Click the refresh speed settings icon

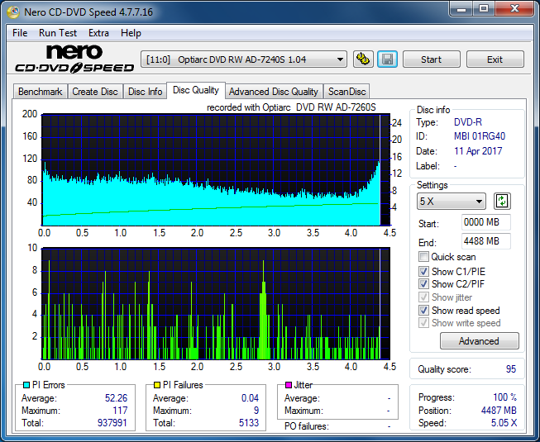[x=502, y=202]
